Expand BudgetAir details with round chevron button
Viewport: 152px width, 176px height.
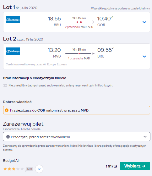[x=39, y=169]
